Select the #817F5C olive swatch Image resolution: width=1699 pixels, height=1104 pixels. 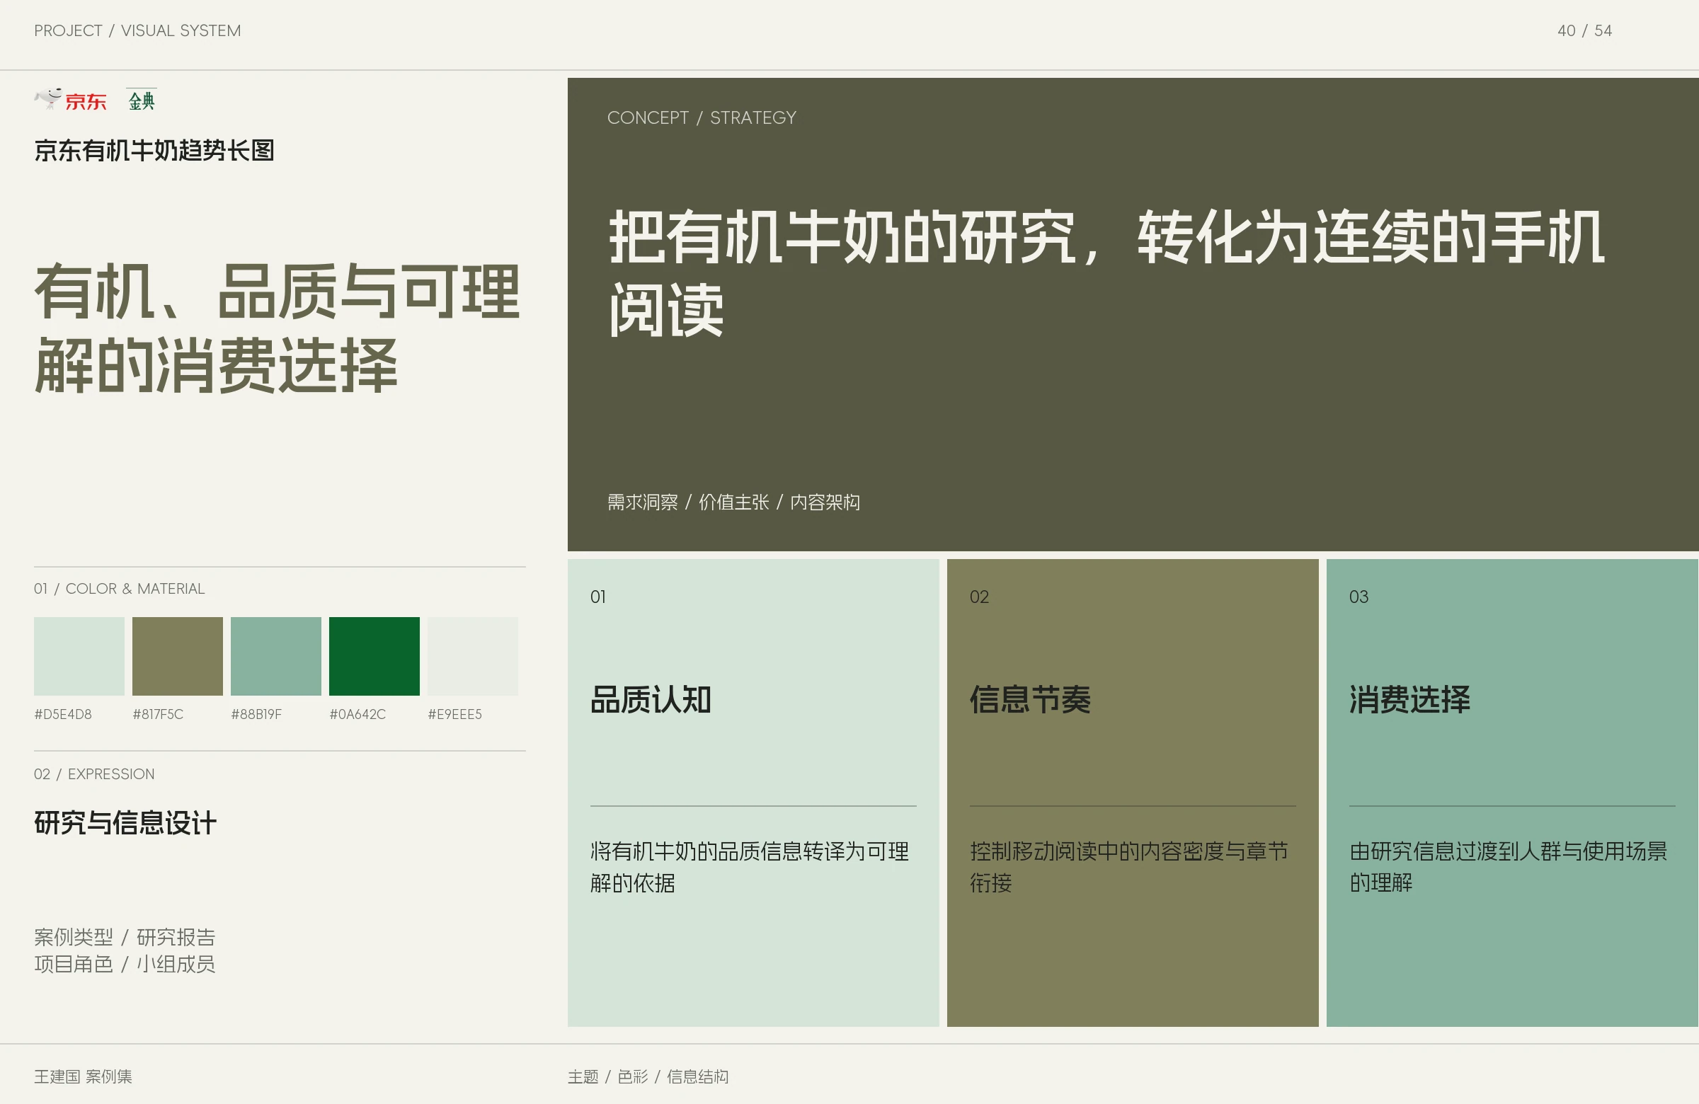coord(178,656)
